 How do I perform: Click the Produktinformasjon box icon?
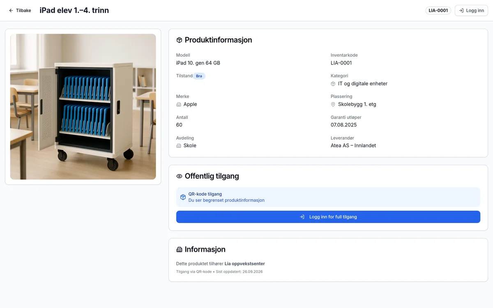pyautogui.click(x=179, y=40)
